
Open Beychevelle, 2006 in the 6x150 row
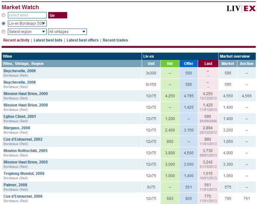tap(20, 83)
